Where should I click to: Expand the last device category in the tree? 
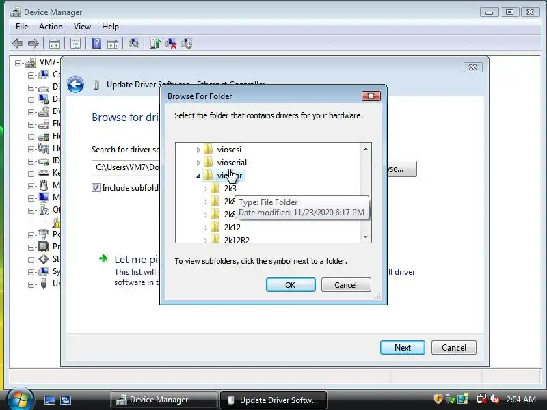pyautogui.click(x=31, y=284)
